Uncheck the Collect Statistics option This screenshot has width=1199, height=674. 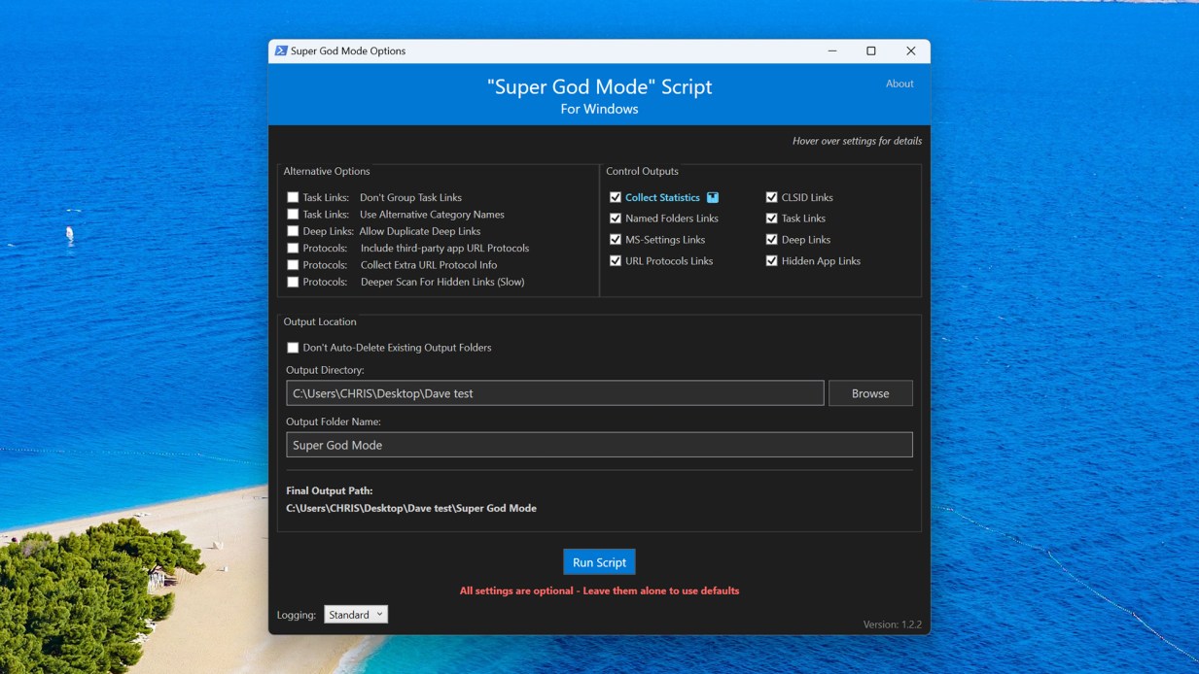(616, 197)
